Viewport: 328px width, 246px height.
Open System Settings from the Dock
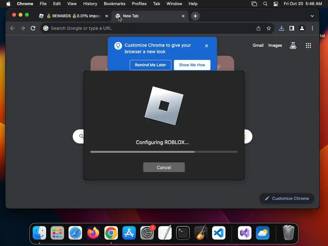pyautogui.click(x=147, y=233)
